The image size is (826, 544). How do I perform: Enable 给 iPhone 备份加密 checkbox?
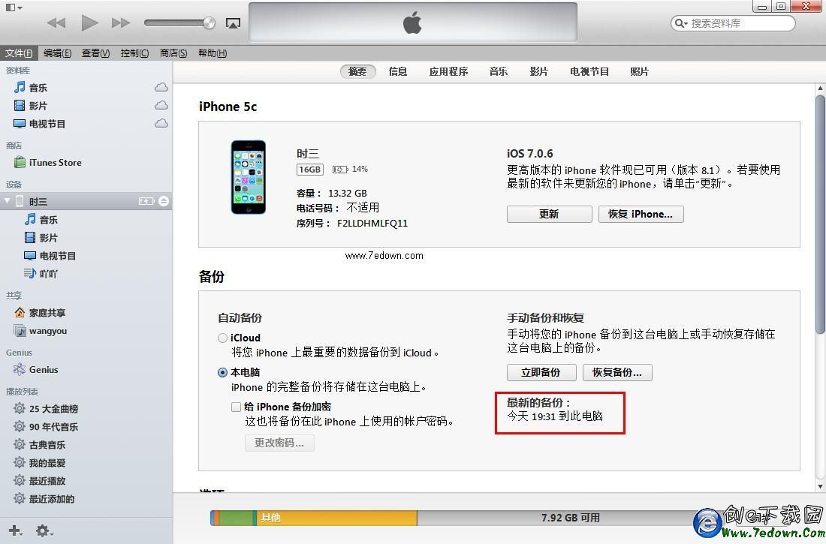[236, 407]
